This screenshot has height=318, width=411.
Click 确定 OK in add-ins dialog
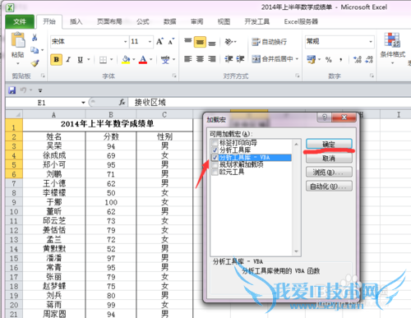(x=329, y=144)
